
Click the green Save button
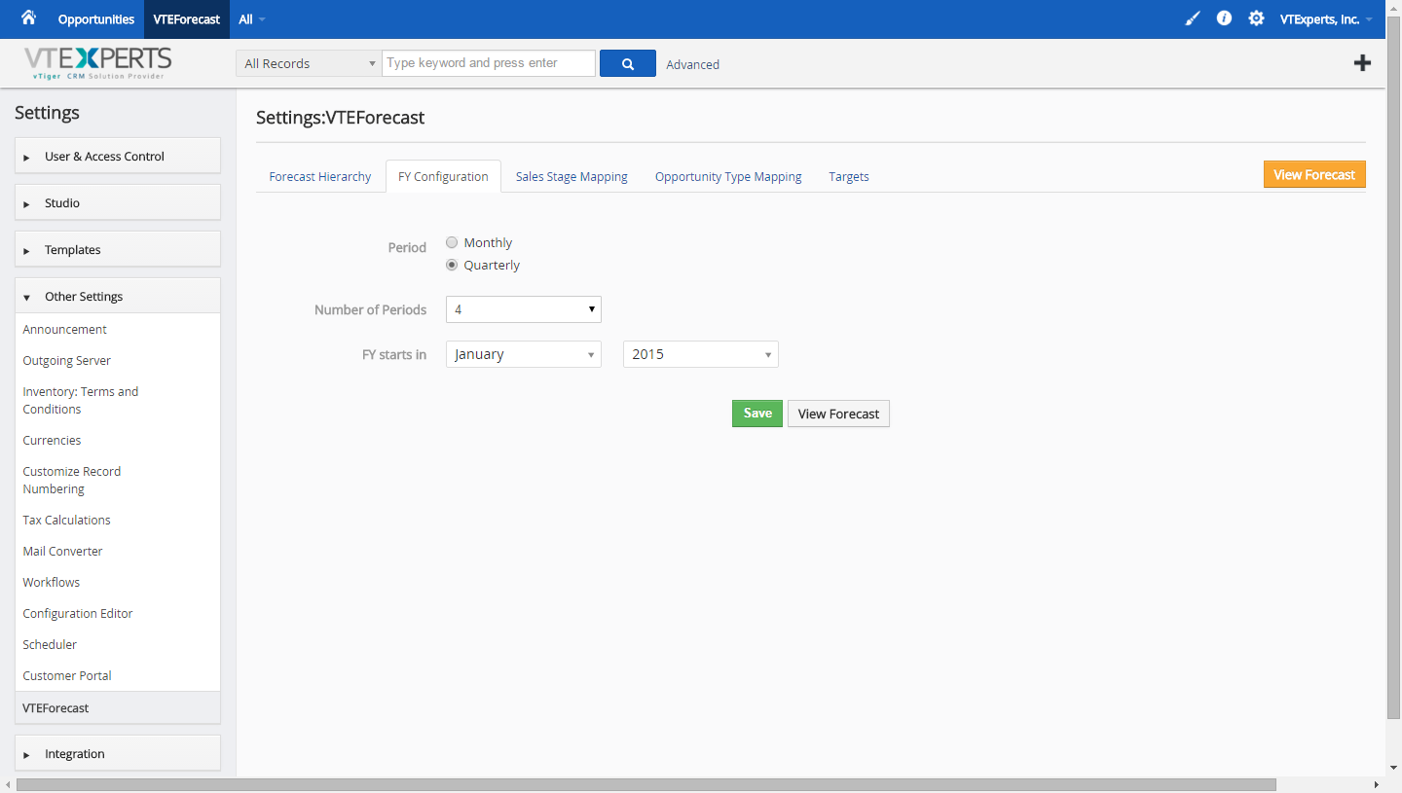757,414
